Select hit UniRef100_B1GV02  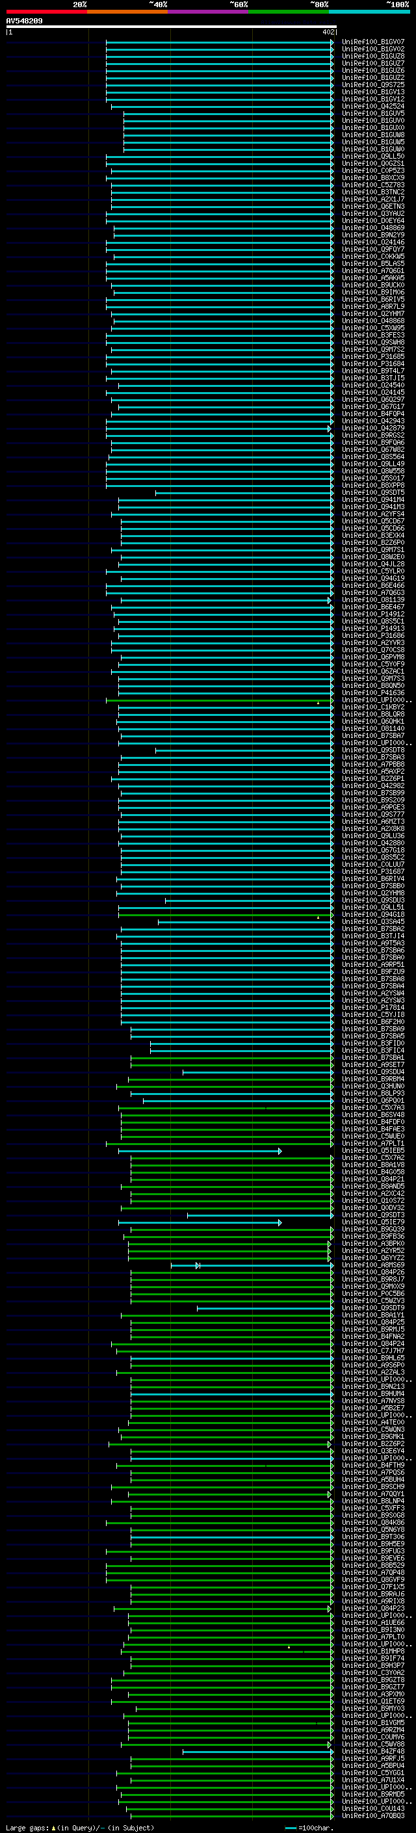(373, 49)
